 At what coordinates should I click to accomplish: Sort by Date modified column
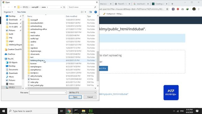coord(71,16)
